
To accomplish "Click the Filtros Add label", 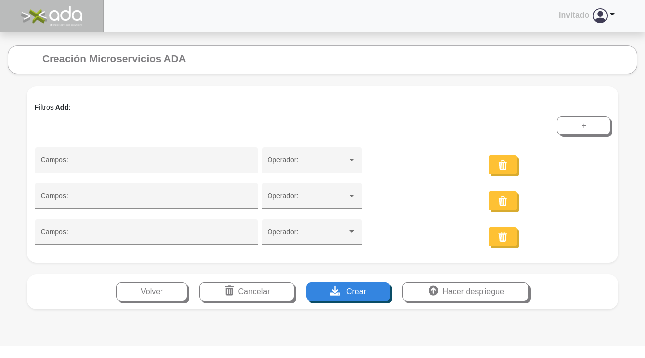I will coord(53,107).
